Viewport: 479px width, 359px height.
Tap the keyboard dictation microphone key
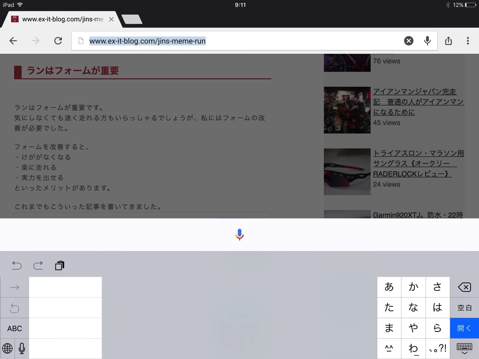coord(22,348)
